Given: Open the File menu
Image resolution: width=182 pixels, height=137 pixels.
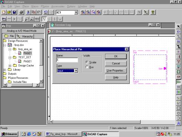Looking at the screenshot, I should click(x=3, y=6).
